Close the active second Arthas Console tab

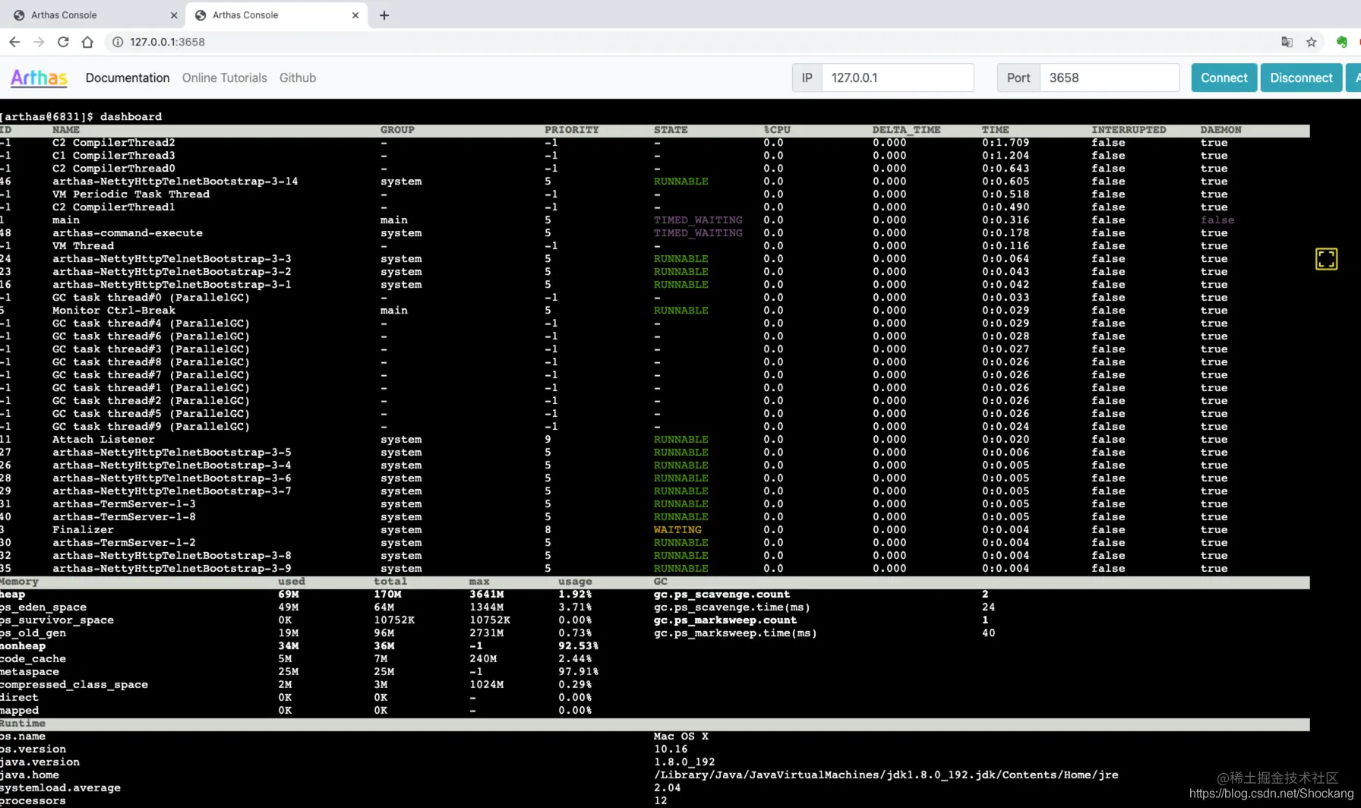pos(355,15)
